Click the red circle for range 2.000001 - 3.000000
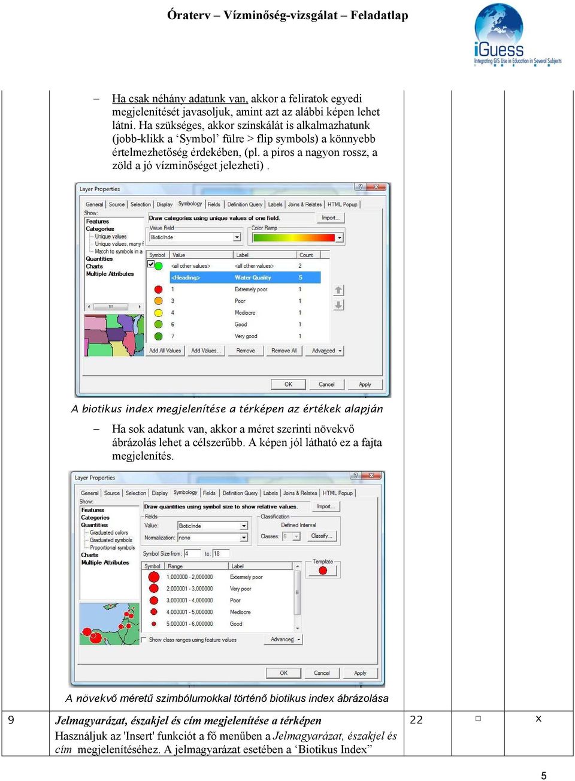 (154, 589)
